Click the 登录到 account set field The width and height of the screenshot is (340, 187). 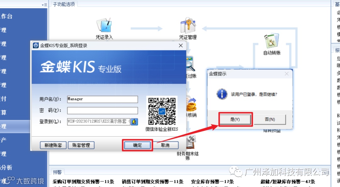tap(99, 122)
